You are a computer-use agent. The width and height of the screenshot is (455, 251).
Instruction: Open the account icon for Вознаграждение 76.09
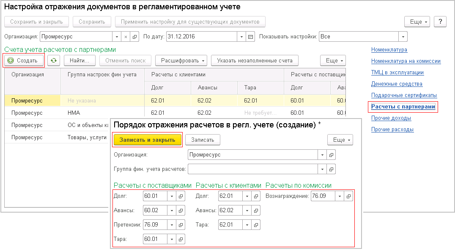click(x=348, y=196)
